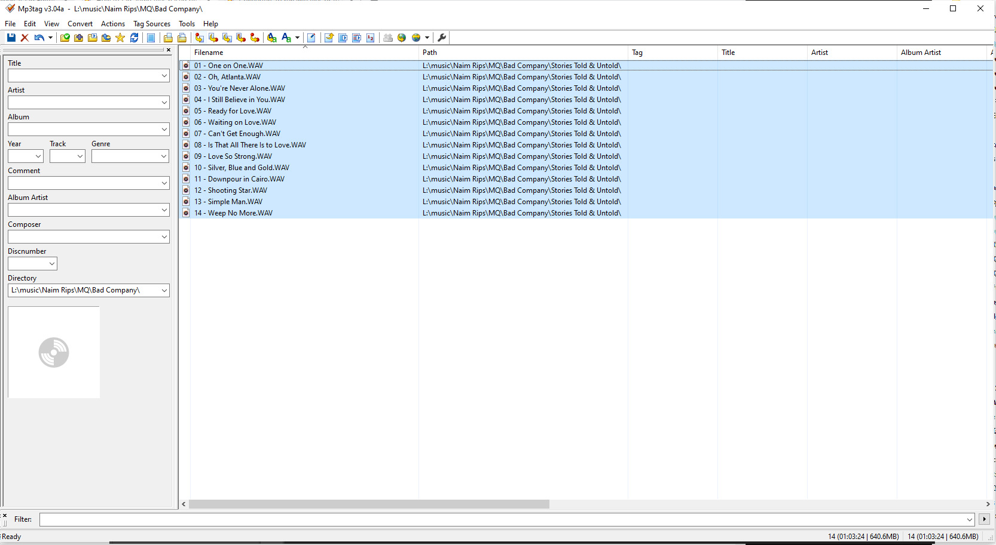
Task: Open the Genre dropdown list
Action: point(164,156)
